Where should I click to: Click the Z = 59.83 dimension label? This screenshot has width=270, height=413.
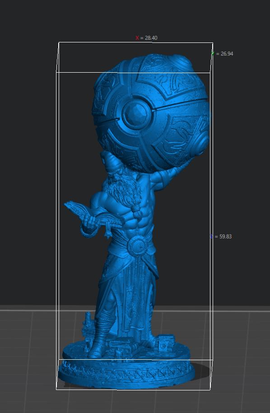(x=221, y=237)
